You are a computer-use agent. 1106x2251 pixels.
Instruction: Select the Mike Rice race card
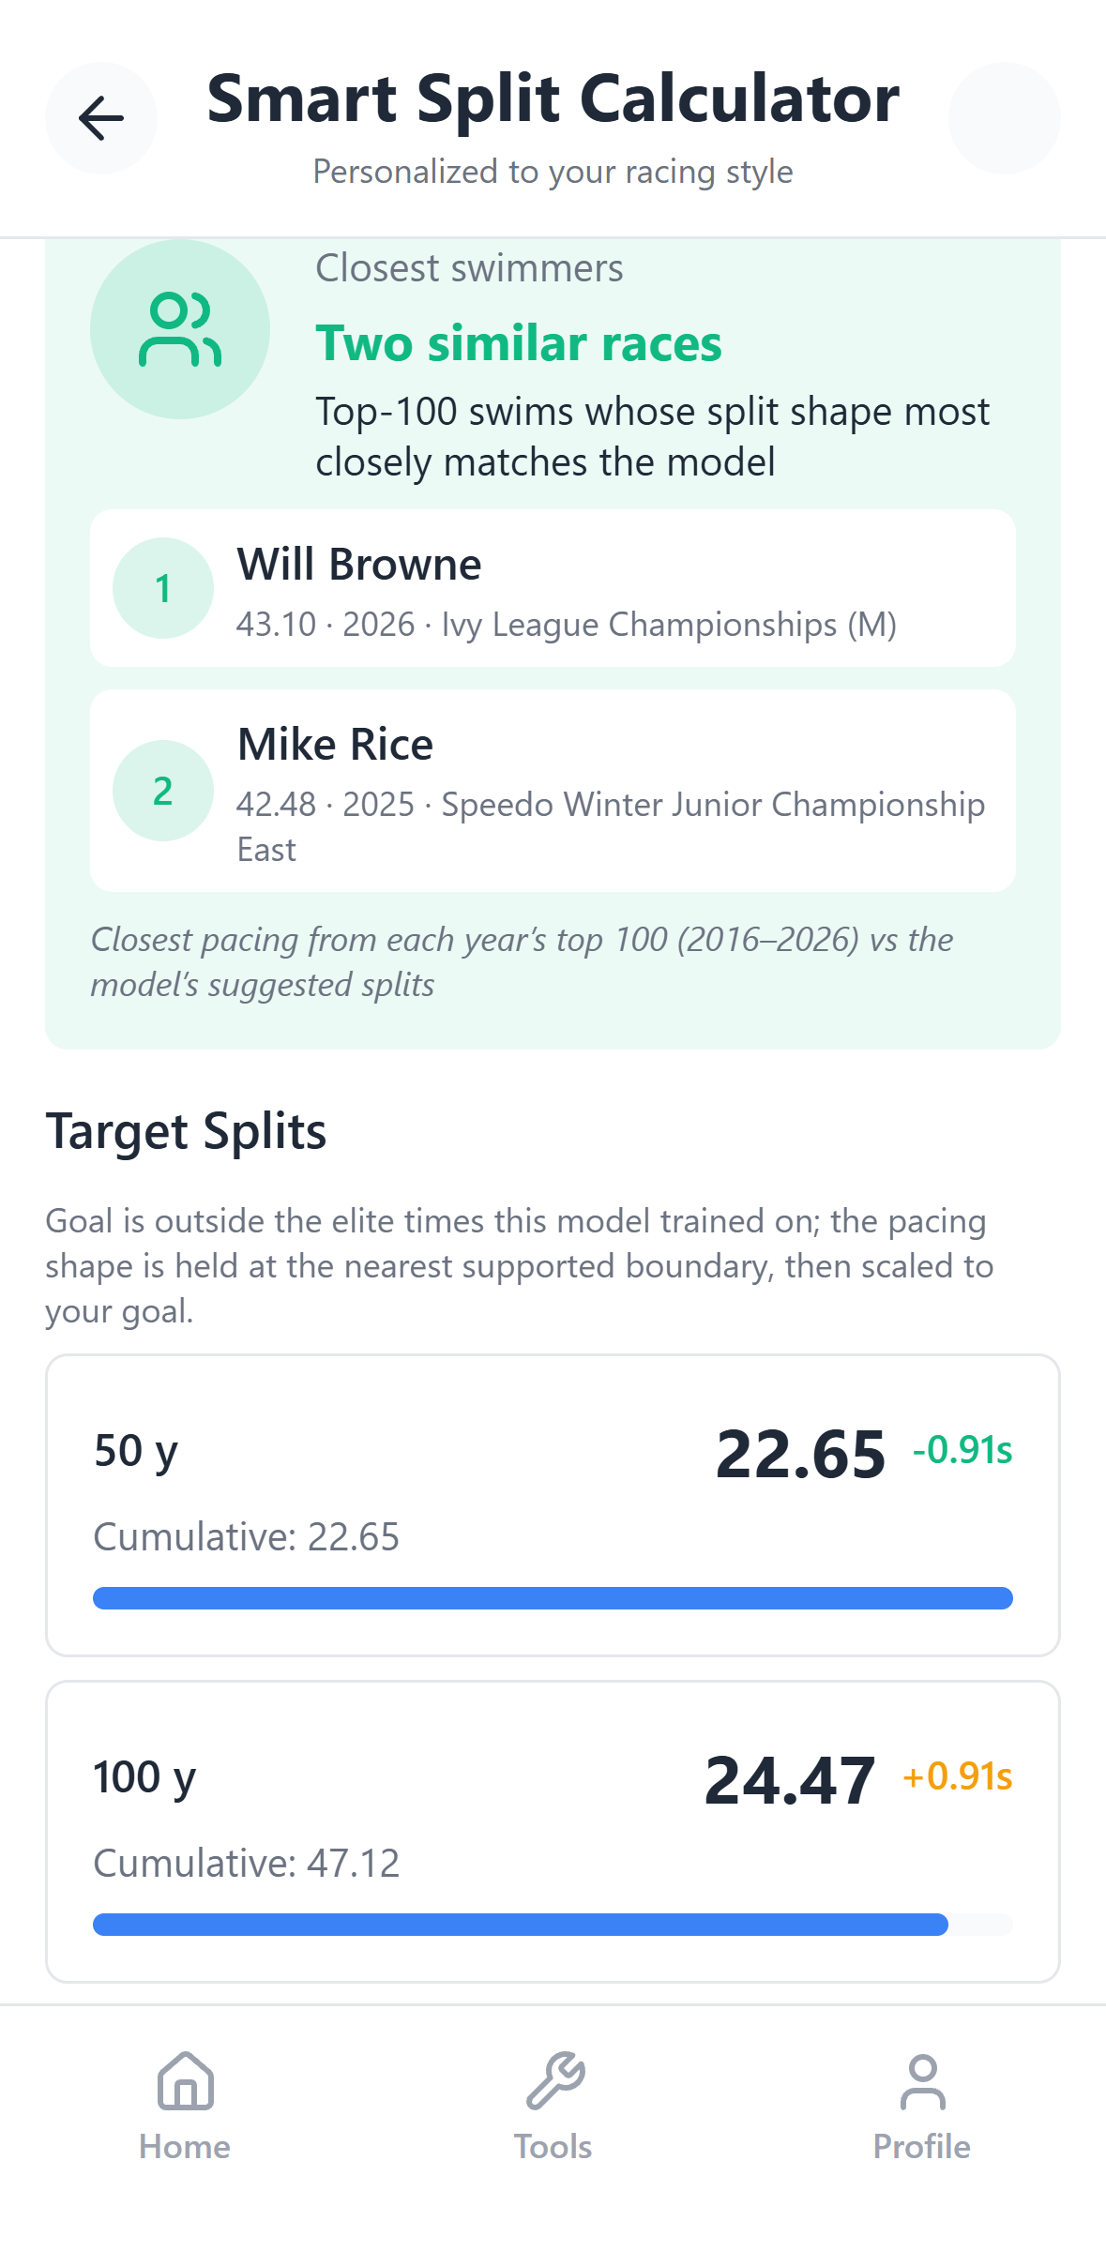553,791
